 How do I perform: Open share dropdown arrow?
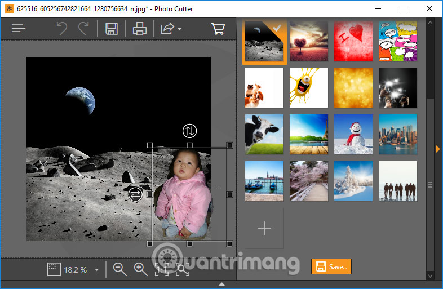[179, 29]
